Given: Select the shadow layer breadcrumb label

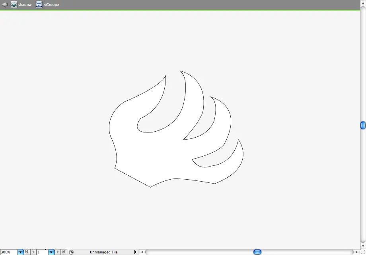Looking at the screenshot, I should coord(25,5).
